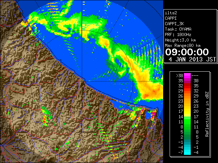Click the '---' legend label
This screenshot has height=163, width=218.
pyautogui.click(x=195, y=75)
